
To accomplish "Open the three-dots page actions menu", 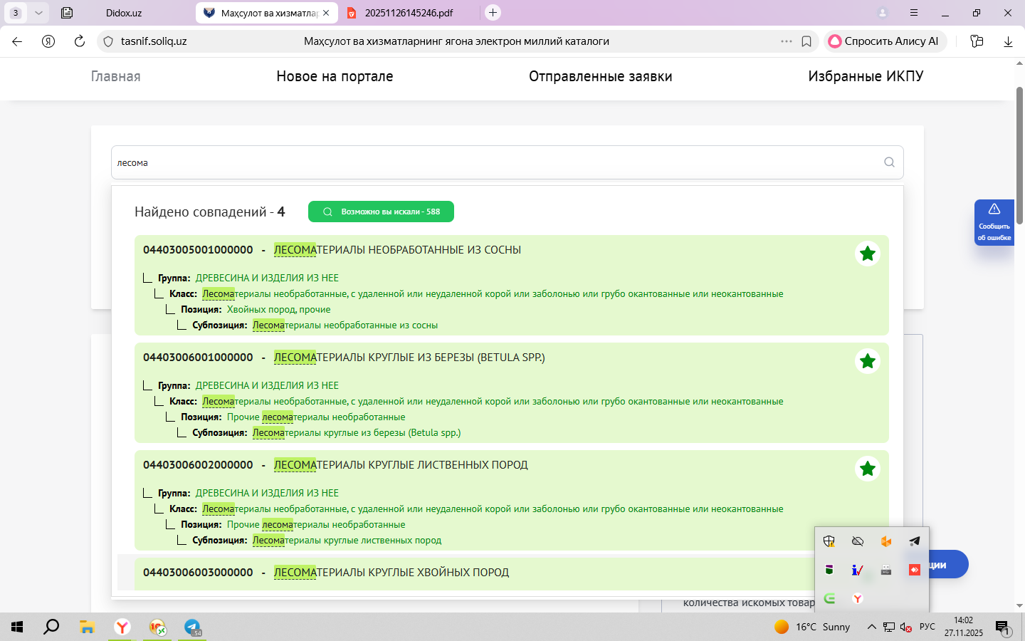I will [787, 41].
